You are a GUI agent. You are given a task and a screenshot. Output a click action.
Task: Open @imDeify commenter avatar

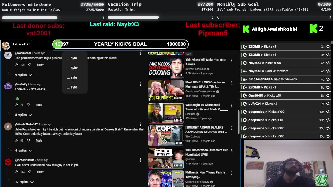click(8, 86)
